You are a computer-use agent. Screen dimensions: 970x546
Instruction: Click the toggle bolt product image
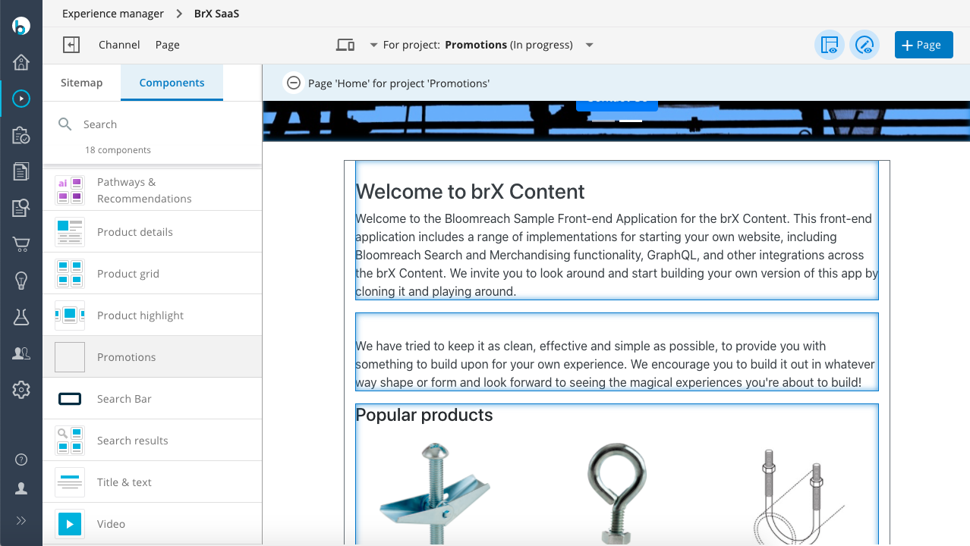coord(436,493)
